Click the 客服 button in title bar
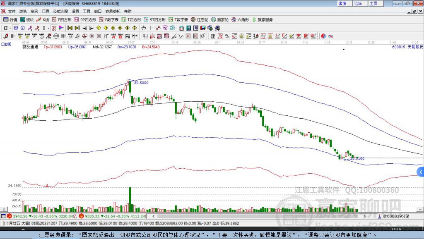Screen dimensions: 424x239 pyautogui.click(x=344, y=3)
